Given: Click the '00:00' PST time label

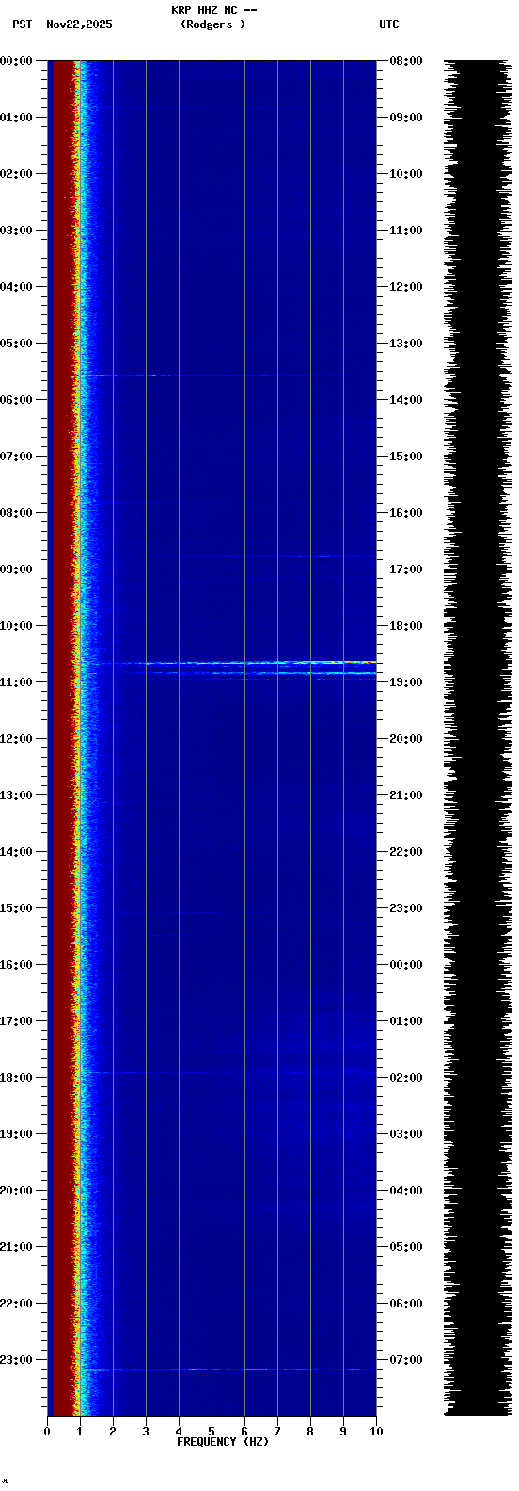Looking at the screenshot, I should click(16, 61).
